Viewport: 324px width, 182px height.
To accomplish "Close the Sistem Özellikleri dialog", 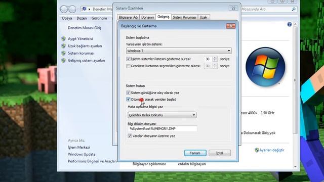I will 233,8.
